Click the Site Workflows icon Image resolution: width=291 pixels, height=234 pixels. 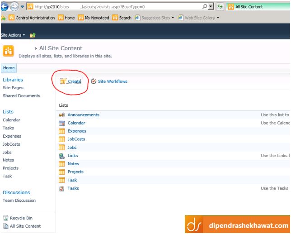click(94, 81)
